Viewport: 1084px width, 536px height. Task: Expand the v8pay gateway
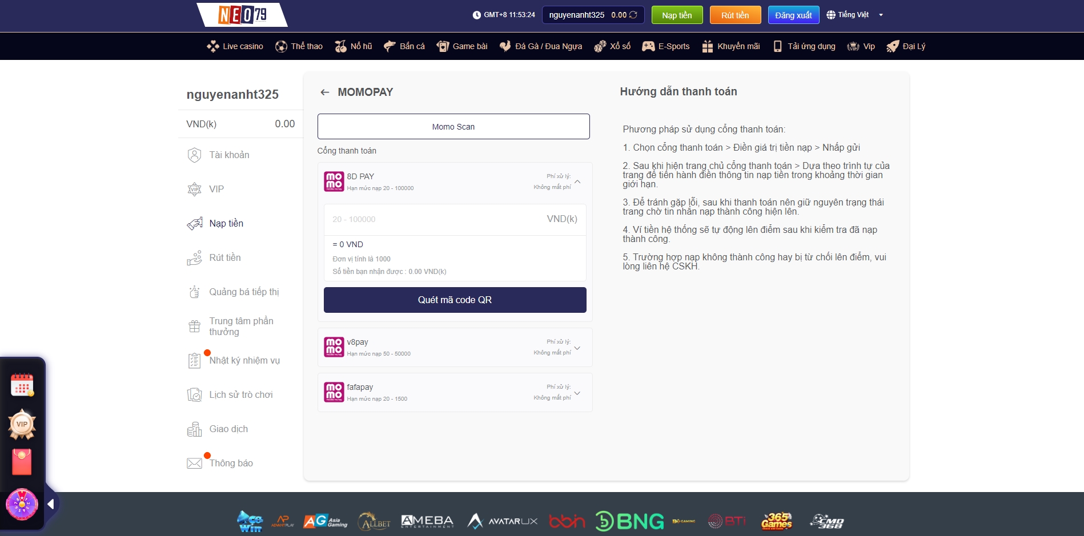click(577, 348)
